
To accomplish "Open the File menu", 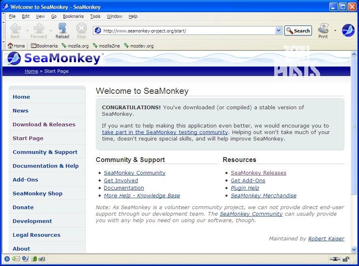I will click(x=12, y=16).
